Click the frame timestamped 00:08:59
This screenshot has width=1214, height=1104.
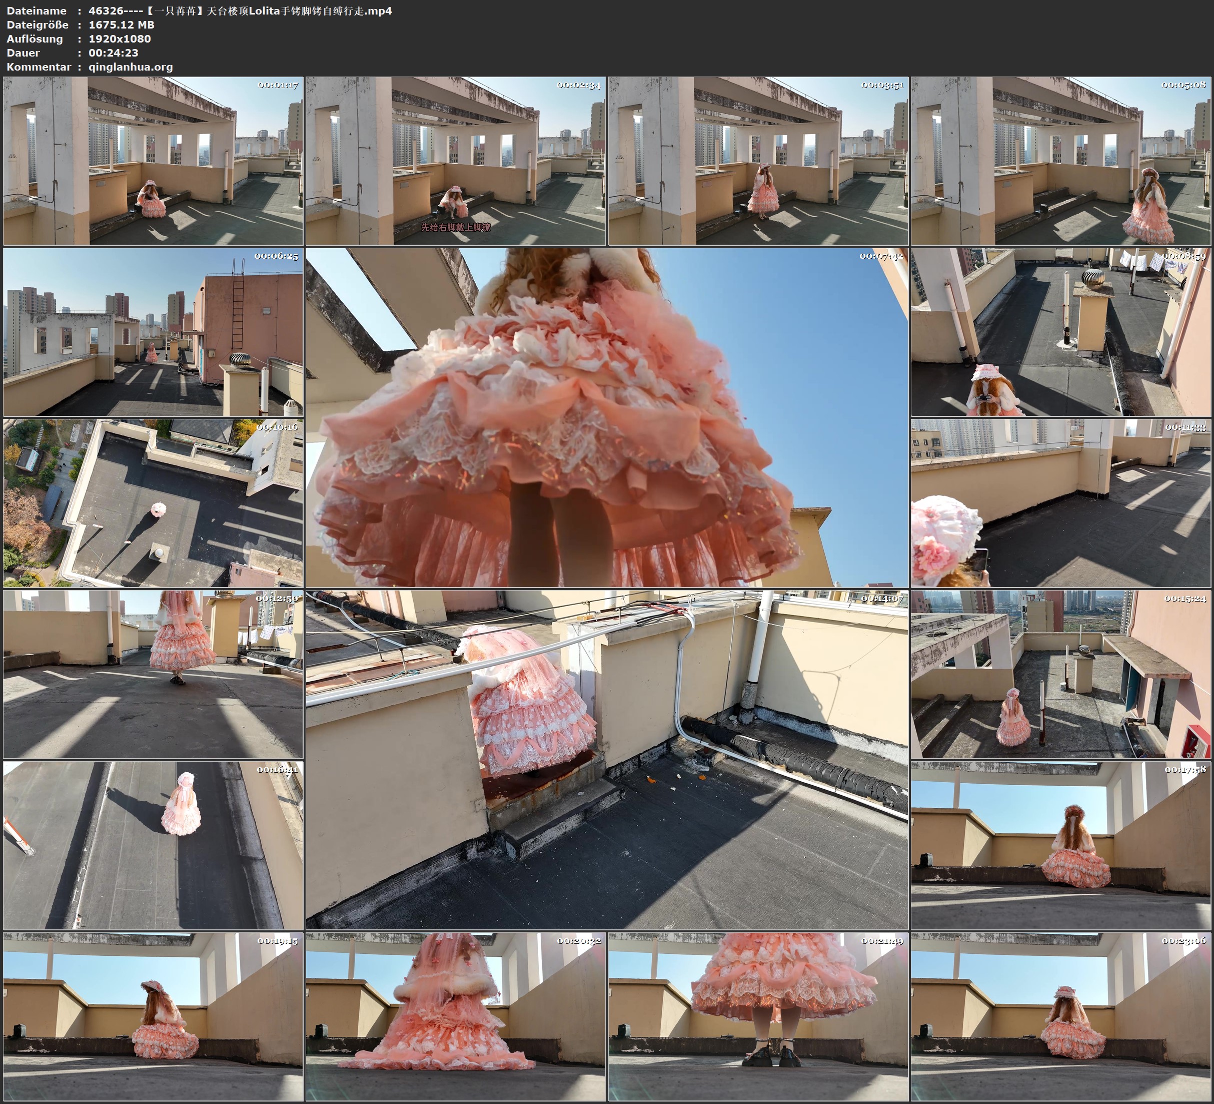[x=1060, y=332]
